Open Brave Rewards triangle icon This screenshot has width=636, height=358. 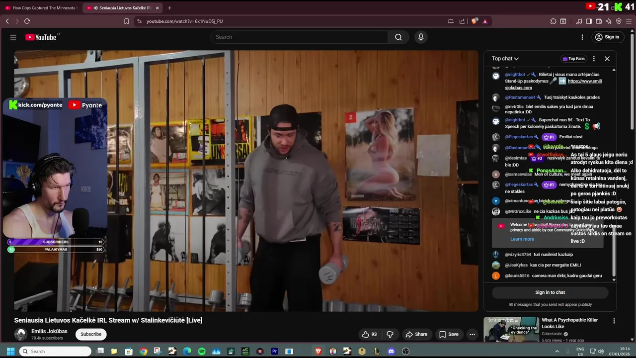tap(485, 21)
